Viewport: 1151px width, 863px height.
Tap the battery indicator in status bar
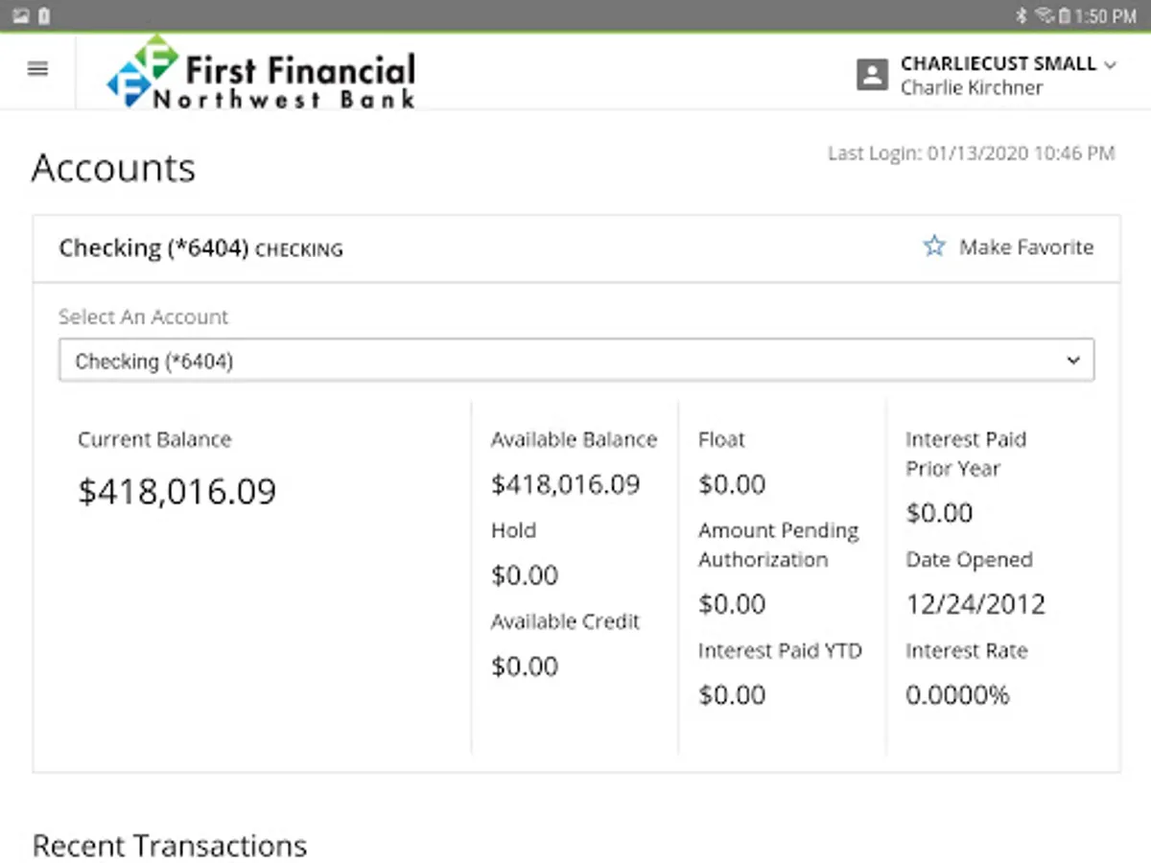click(x=1064, y=16)
